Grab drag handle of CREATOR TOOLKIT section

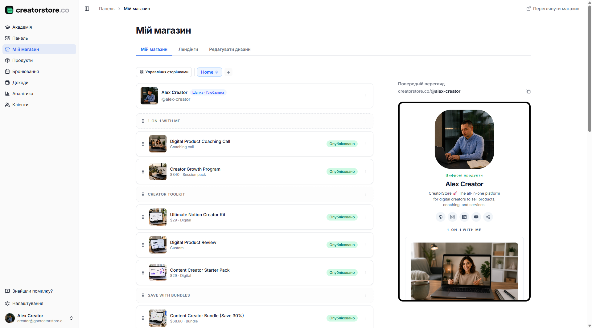pyautogui.click(x=143, y=194)
